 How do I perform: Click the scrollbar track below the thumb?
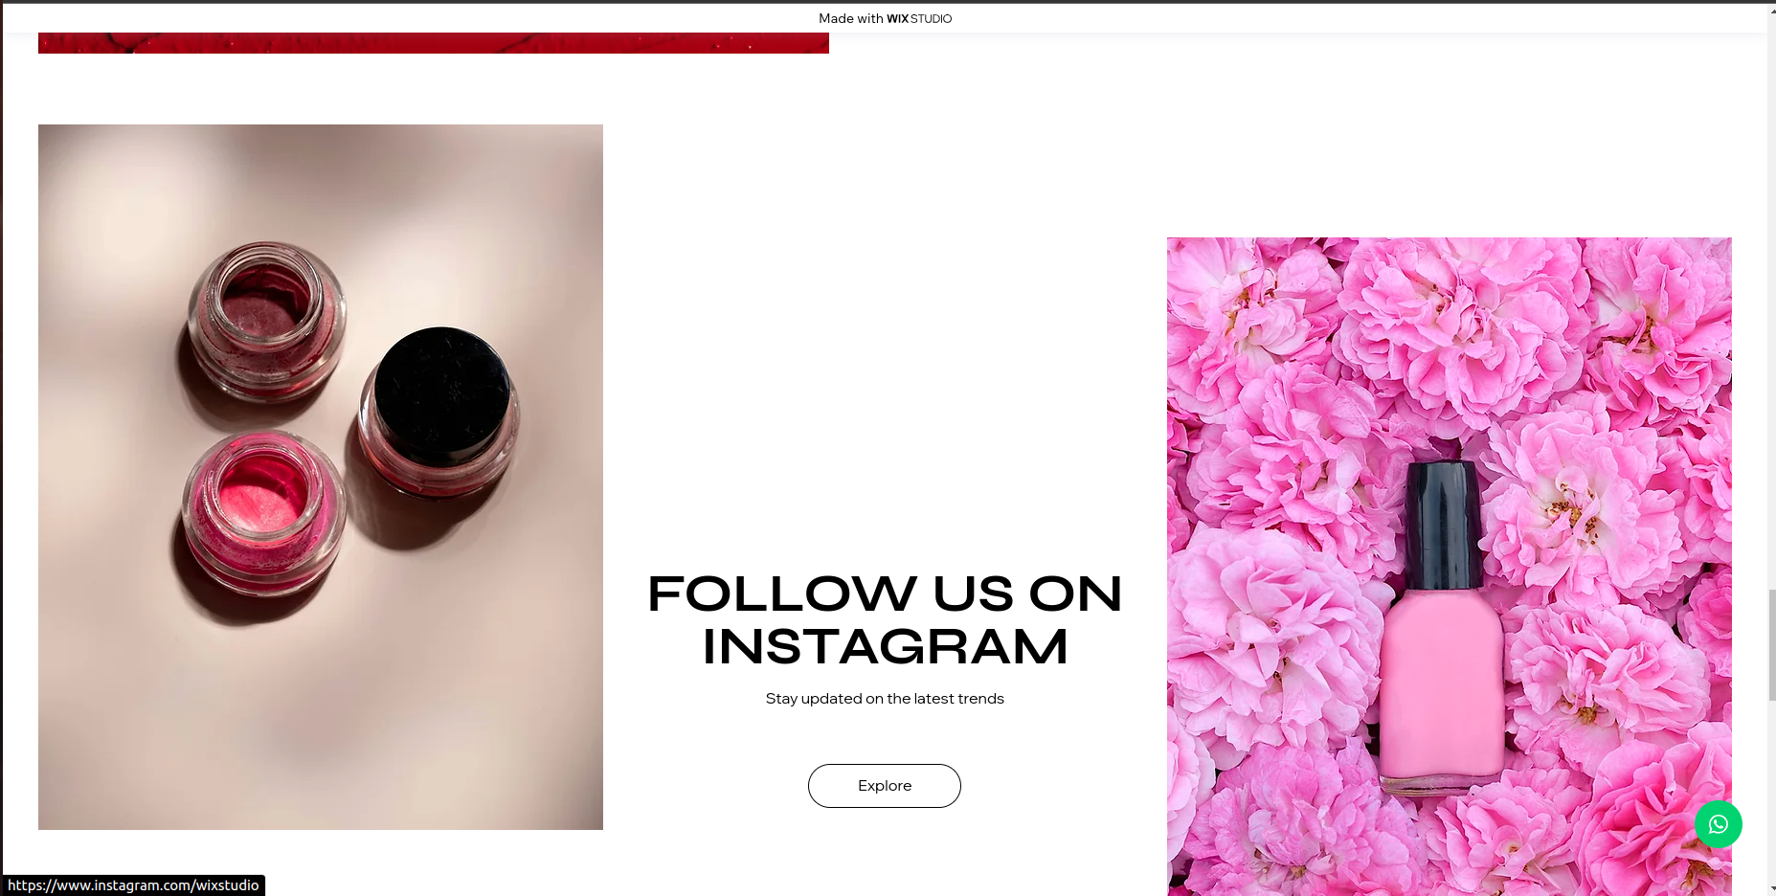pyautogui.click(x=1771, y=791)
